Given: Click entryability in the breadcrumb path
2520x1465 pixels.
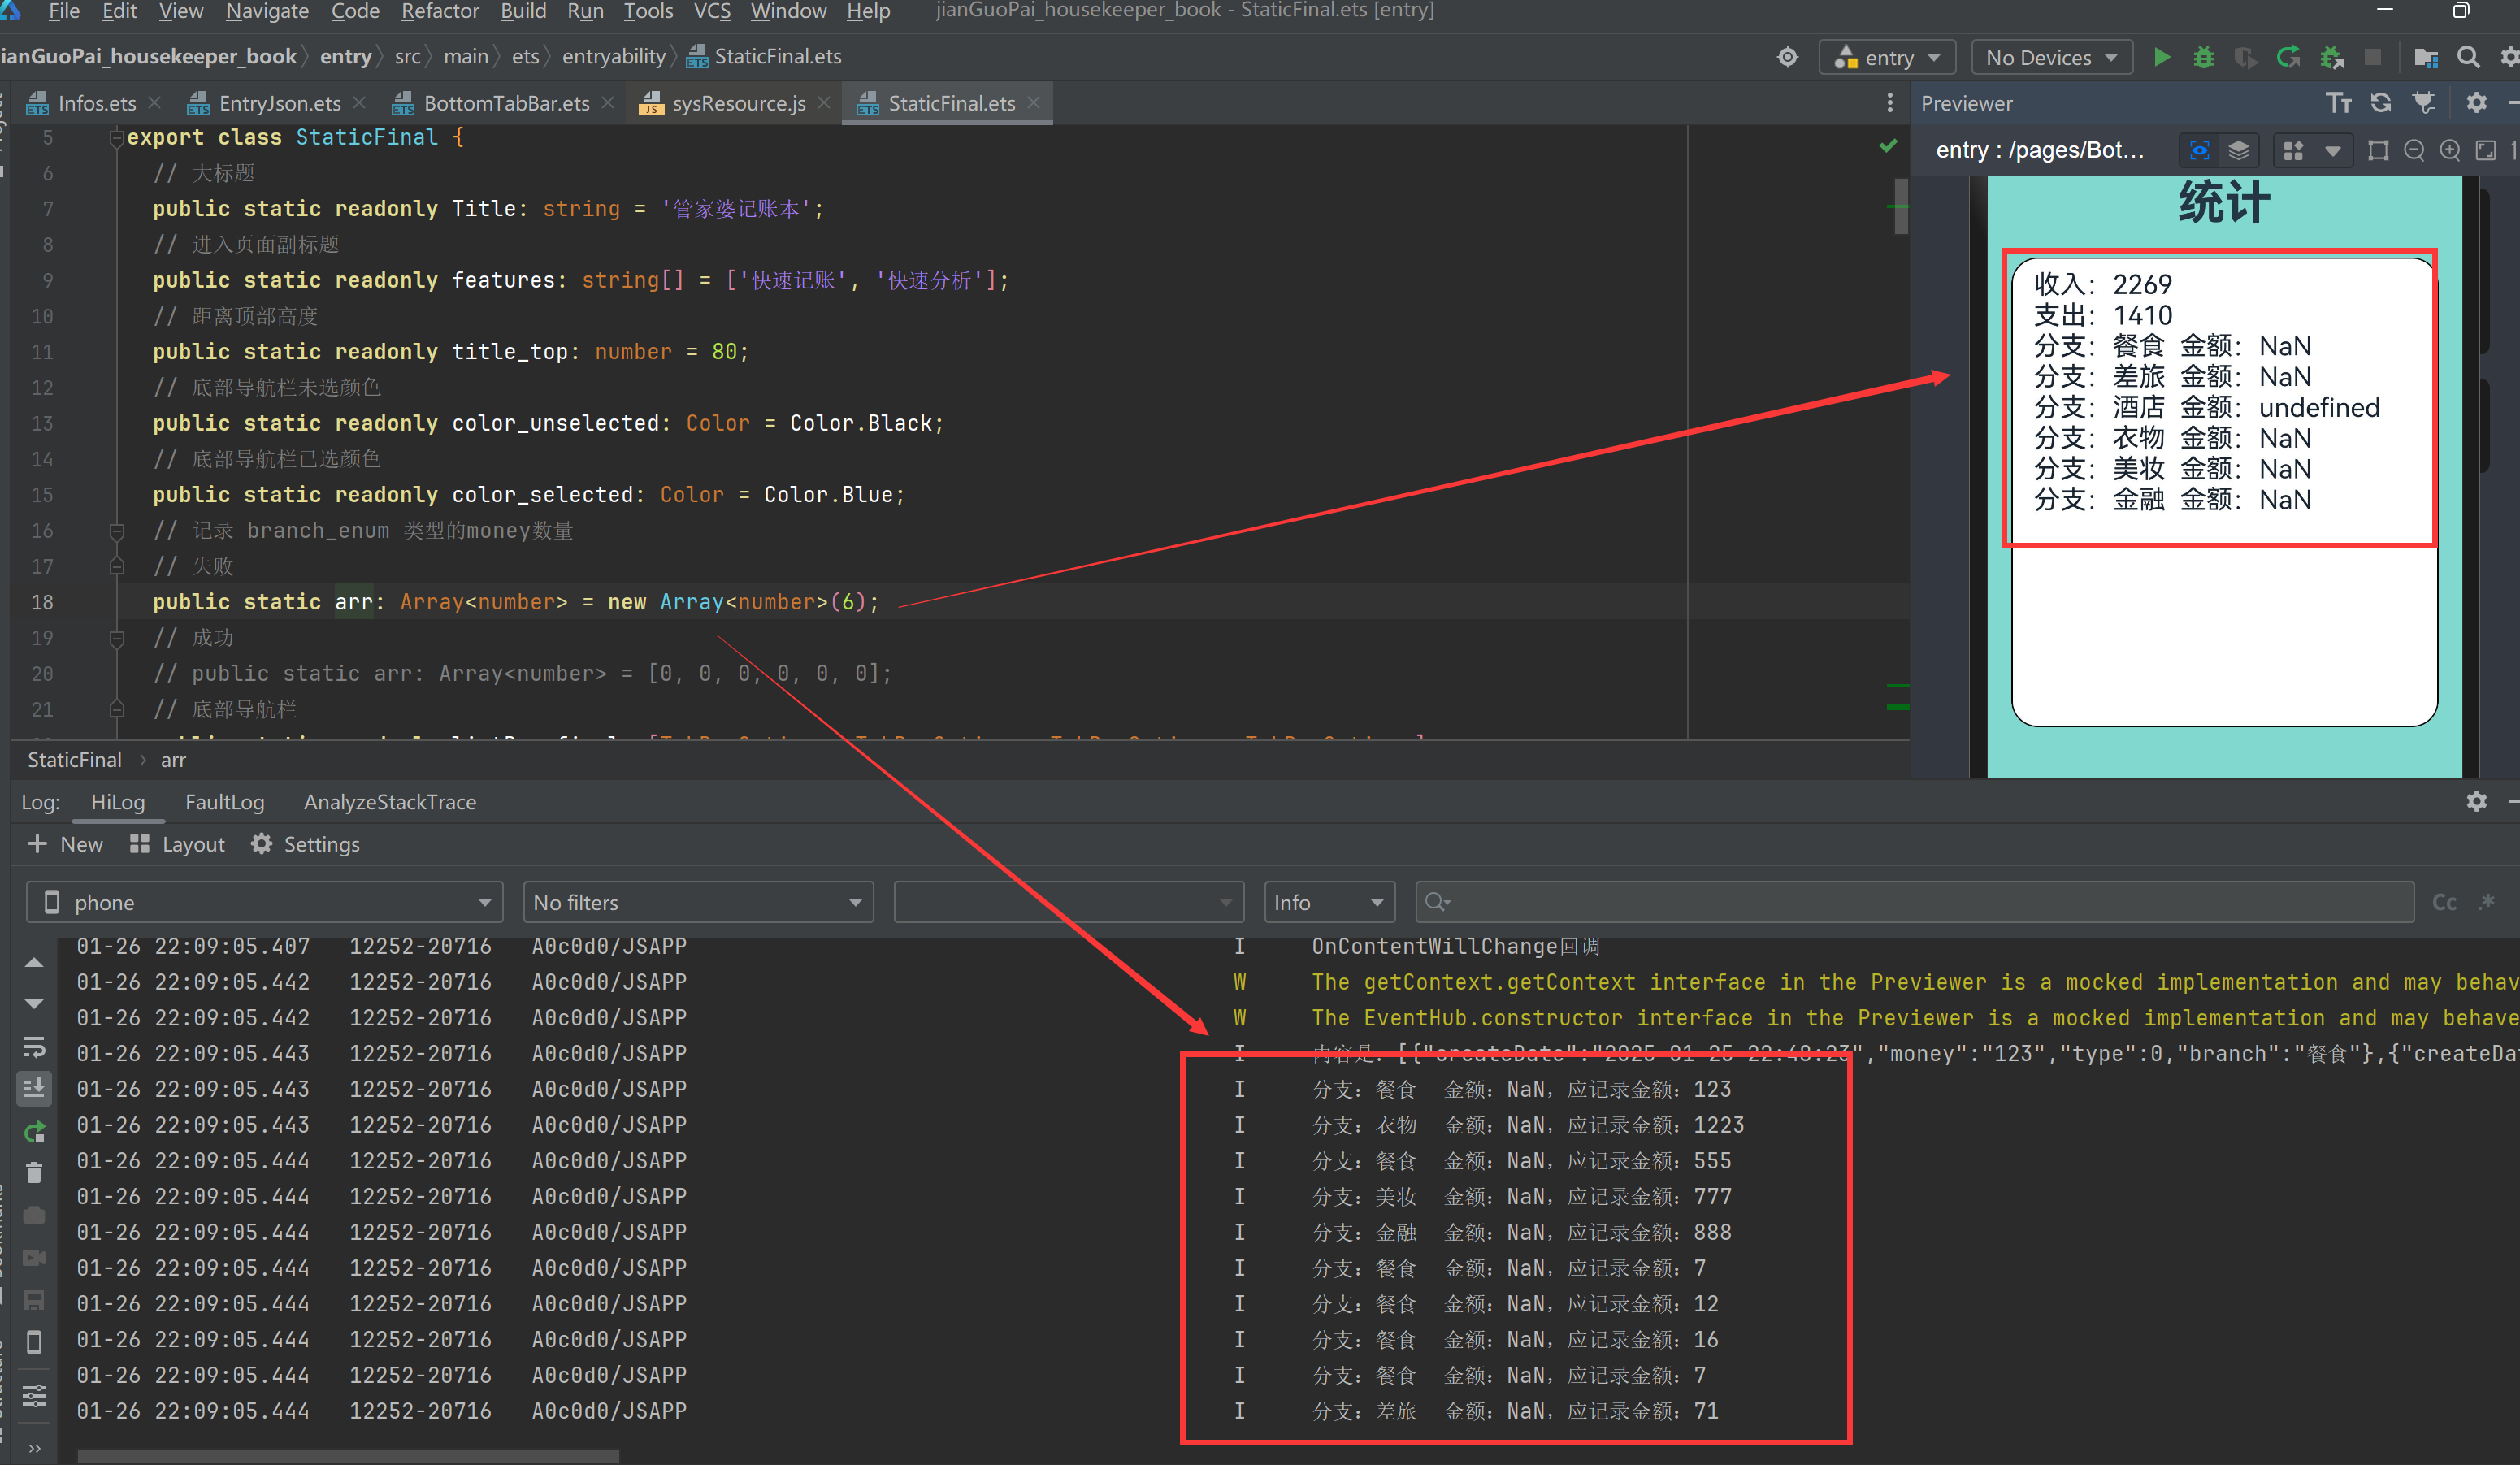Looking at the screenshot, I should click(x=613, y=57).
